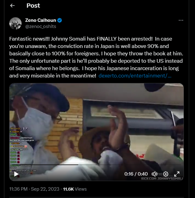Viewport: 195px width, 198px height.
Task: Open video settings gear icon
Action: tap(165, 174)
